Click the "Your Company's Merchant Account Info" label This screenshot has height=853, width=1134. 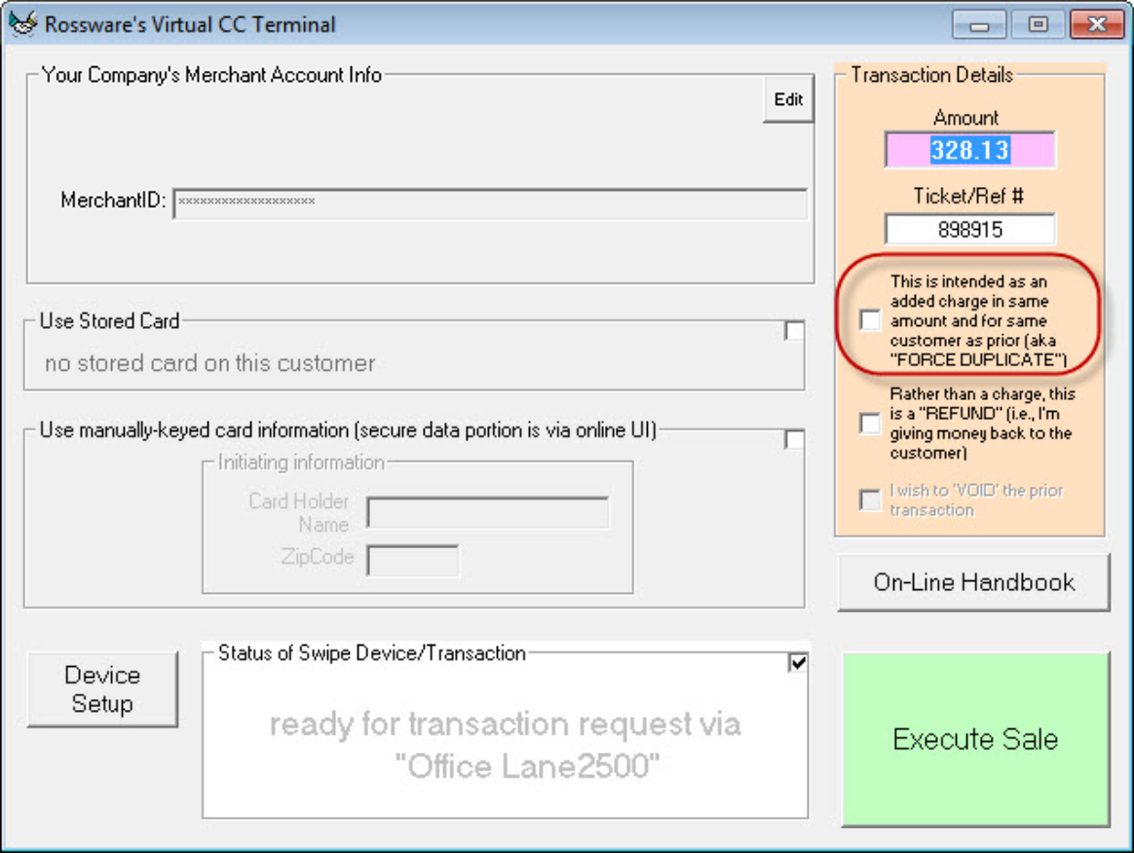click(211, 74)
